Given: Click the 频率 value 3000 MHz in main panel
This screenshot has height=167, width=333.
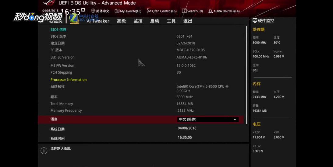Looking at the screenshot, I should tap(185, 97).
